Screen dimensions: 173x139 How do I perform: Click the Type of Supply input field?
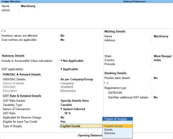(x=81, y=126)
